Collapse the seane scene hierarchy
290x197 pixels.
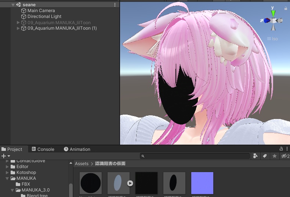tap(13, 5)
